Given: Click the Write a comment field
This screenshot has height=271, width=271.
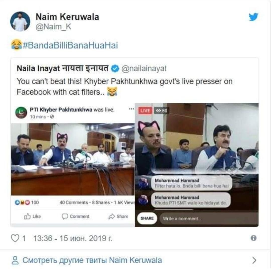Looking at the screenshot, I should [x=208, y=219].
